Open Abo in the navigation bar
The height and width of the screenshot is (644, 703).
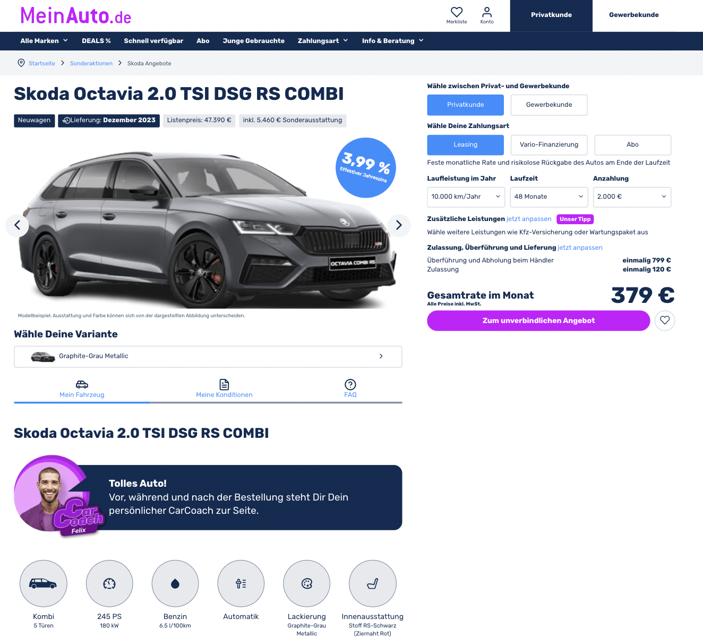[x=203, y=41]
